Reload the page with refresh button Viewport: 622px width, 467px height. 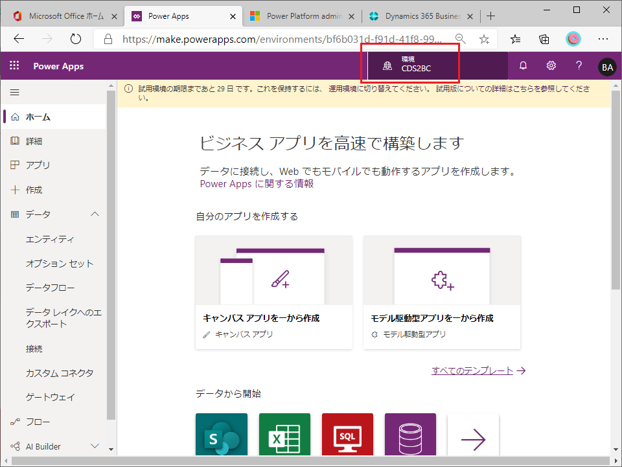coord(75,39)
